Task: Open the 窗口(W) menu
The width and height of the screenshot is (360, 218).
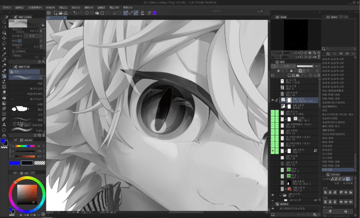Action: click(x=114, y=7)
